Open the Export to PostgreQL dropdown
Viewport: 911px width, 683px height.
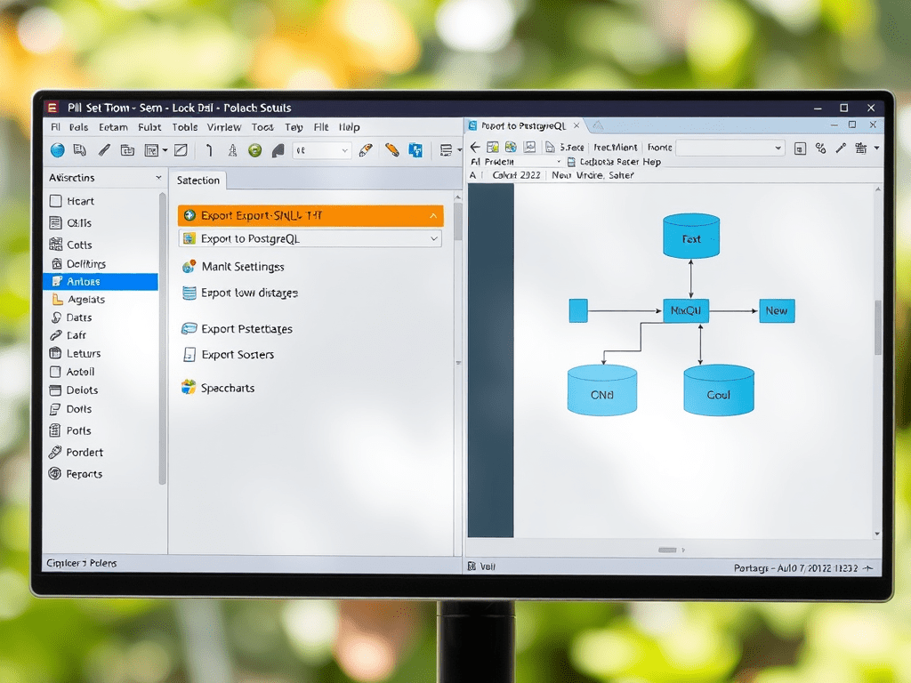434,238
